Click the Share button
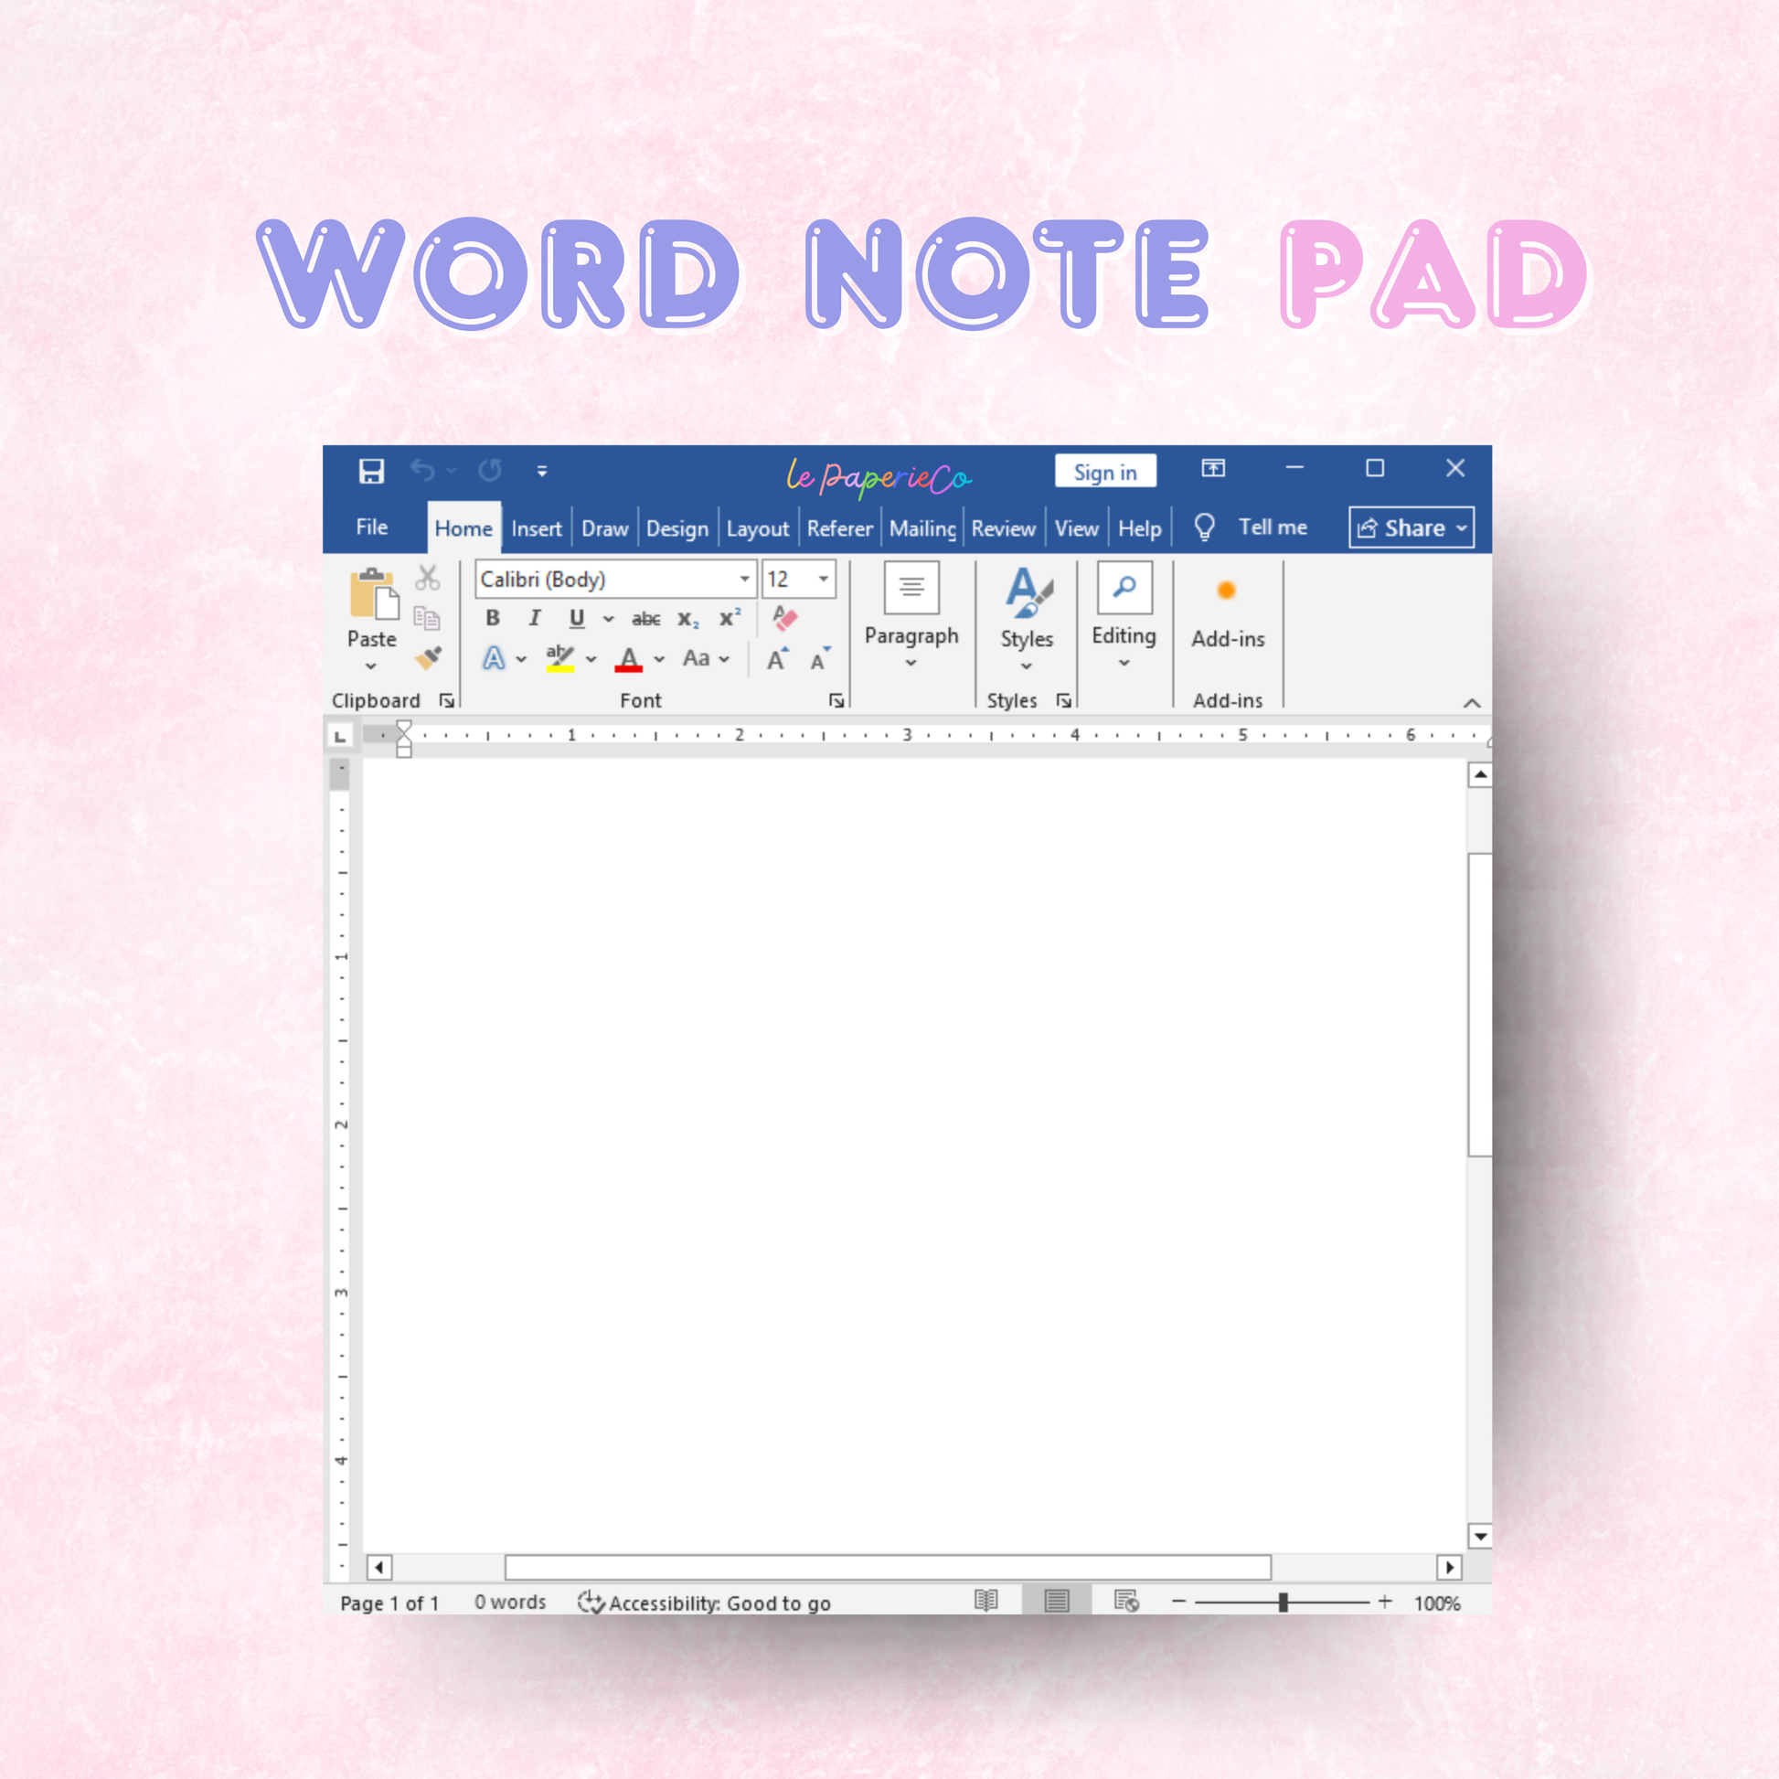 1411,527
